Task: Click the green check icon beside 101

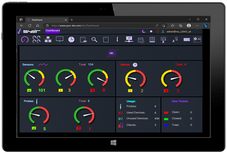Action: tap(29, 90)
